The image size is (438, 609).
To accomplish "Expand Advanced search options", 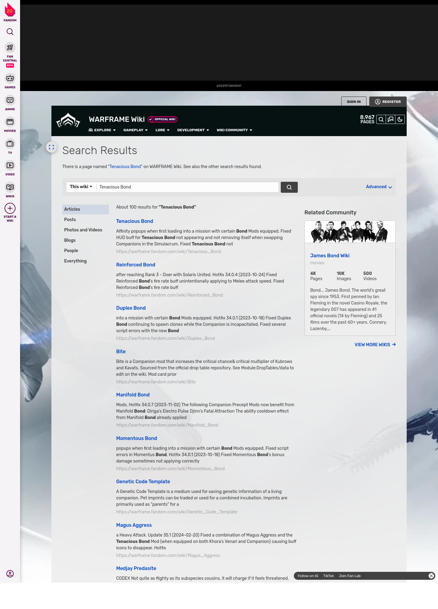I will pos(379,187).
